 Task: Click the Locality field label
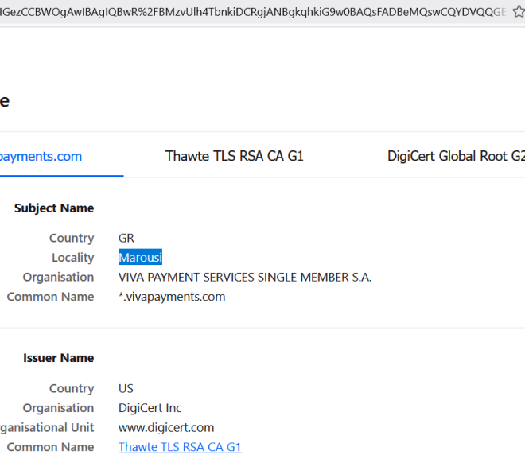pyautogui.click(x=73, y=258)
